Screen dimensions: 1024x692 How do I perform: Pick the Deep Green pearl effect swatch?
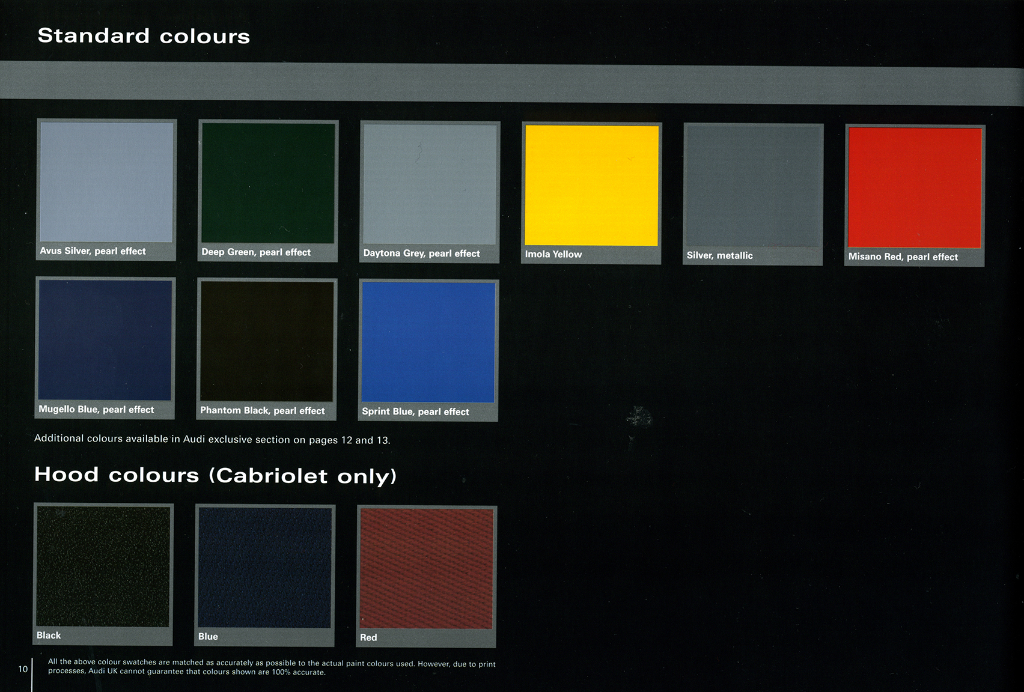268,183
